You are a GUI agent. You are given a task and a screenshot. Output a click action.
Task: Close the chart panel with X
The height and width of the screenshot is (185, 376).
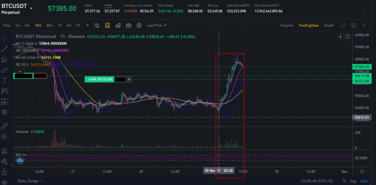click(x=364, y=25)
